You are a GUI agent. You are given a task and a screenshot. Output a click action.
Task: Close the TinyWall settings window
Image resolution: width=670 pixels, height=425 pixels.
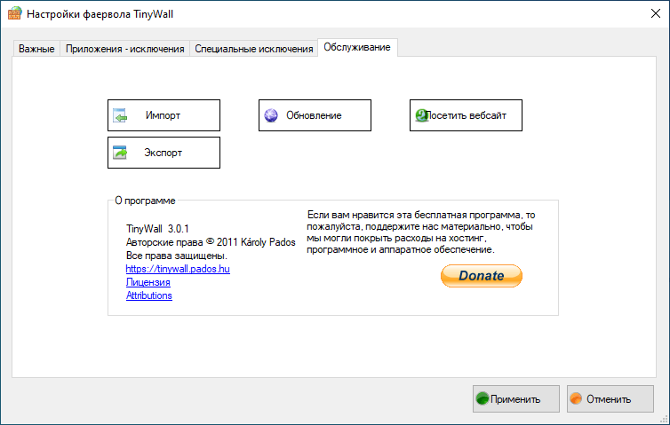656,13
